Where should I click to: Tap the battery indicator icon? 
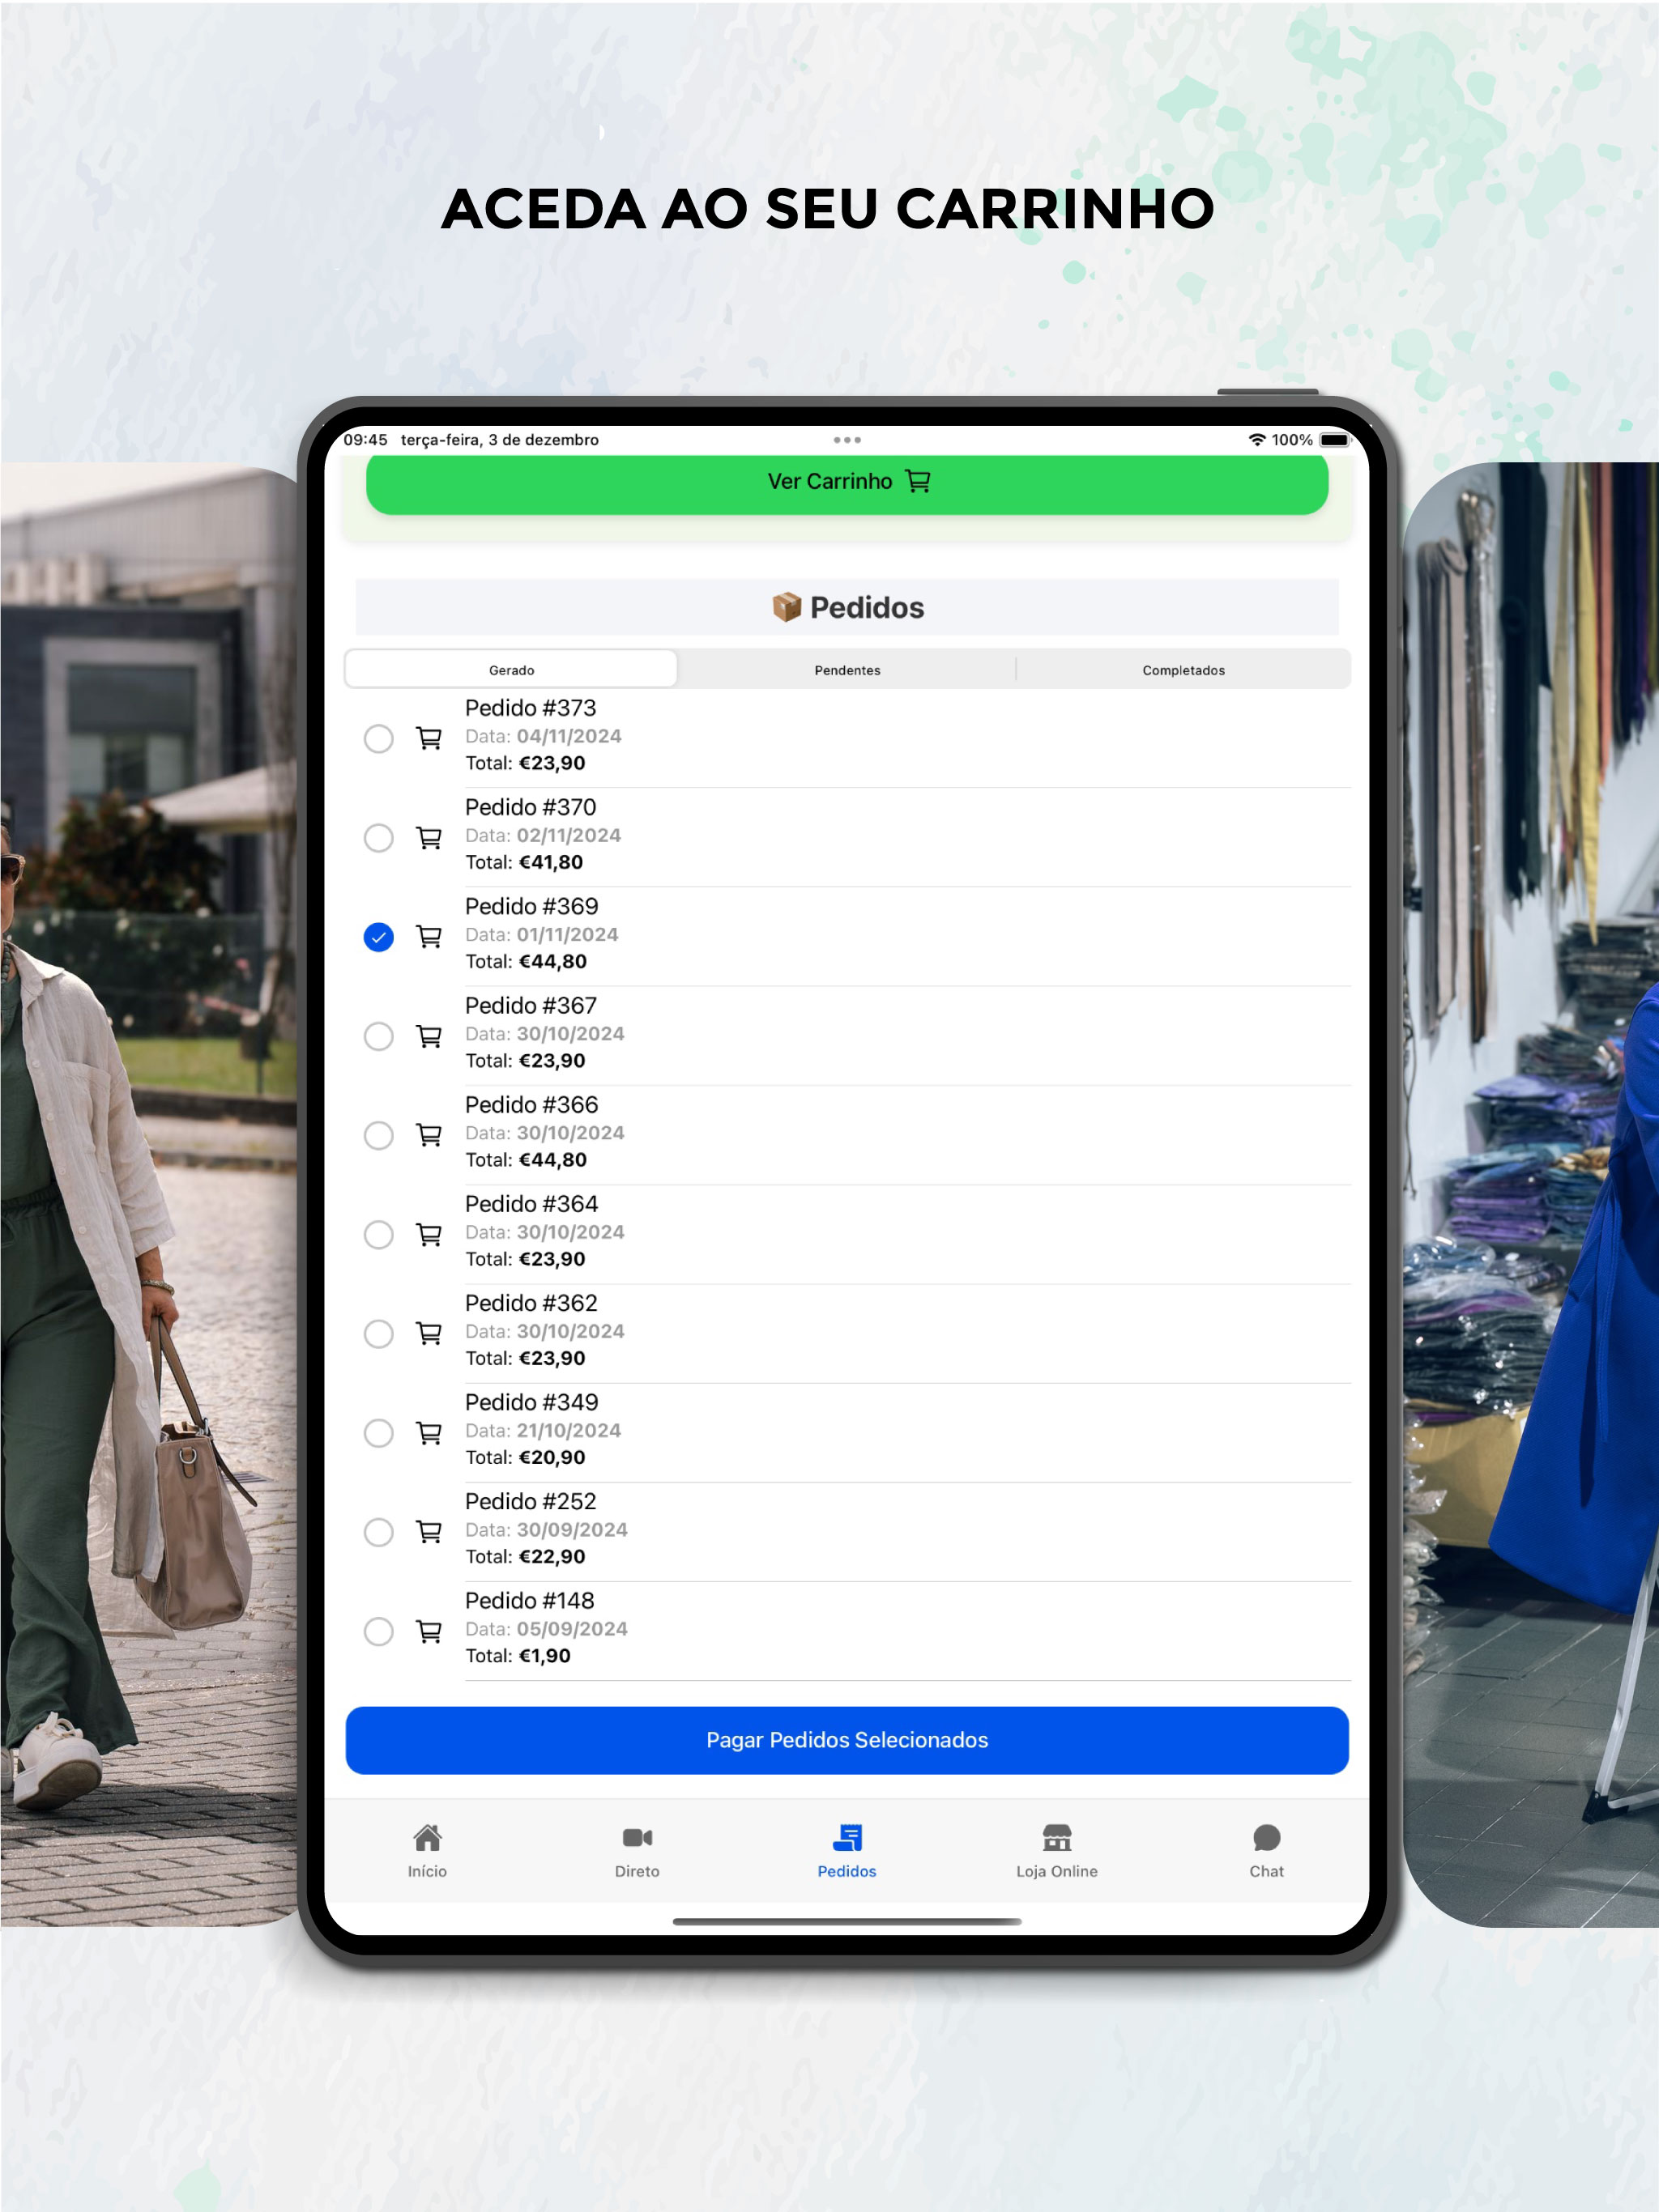click(1335, 440)
